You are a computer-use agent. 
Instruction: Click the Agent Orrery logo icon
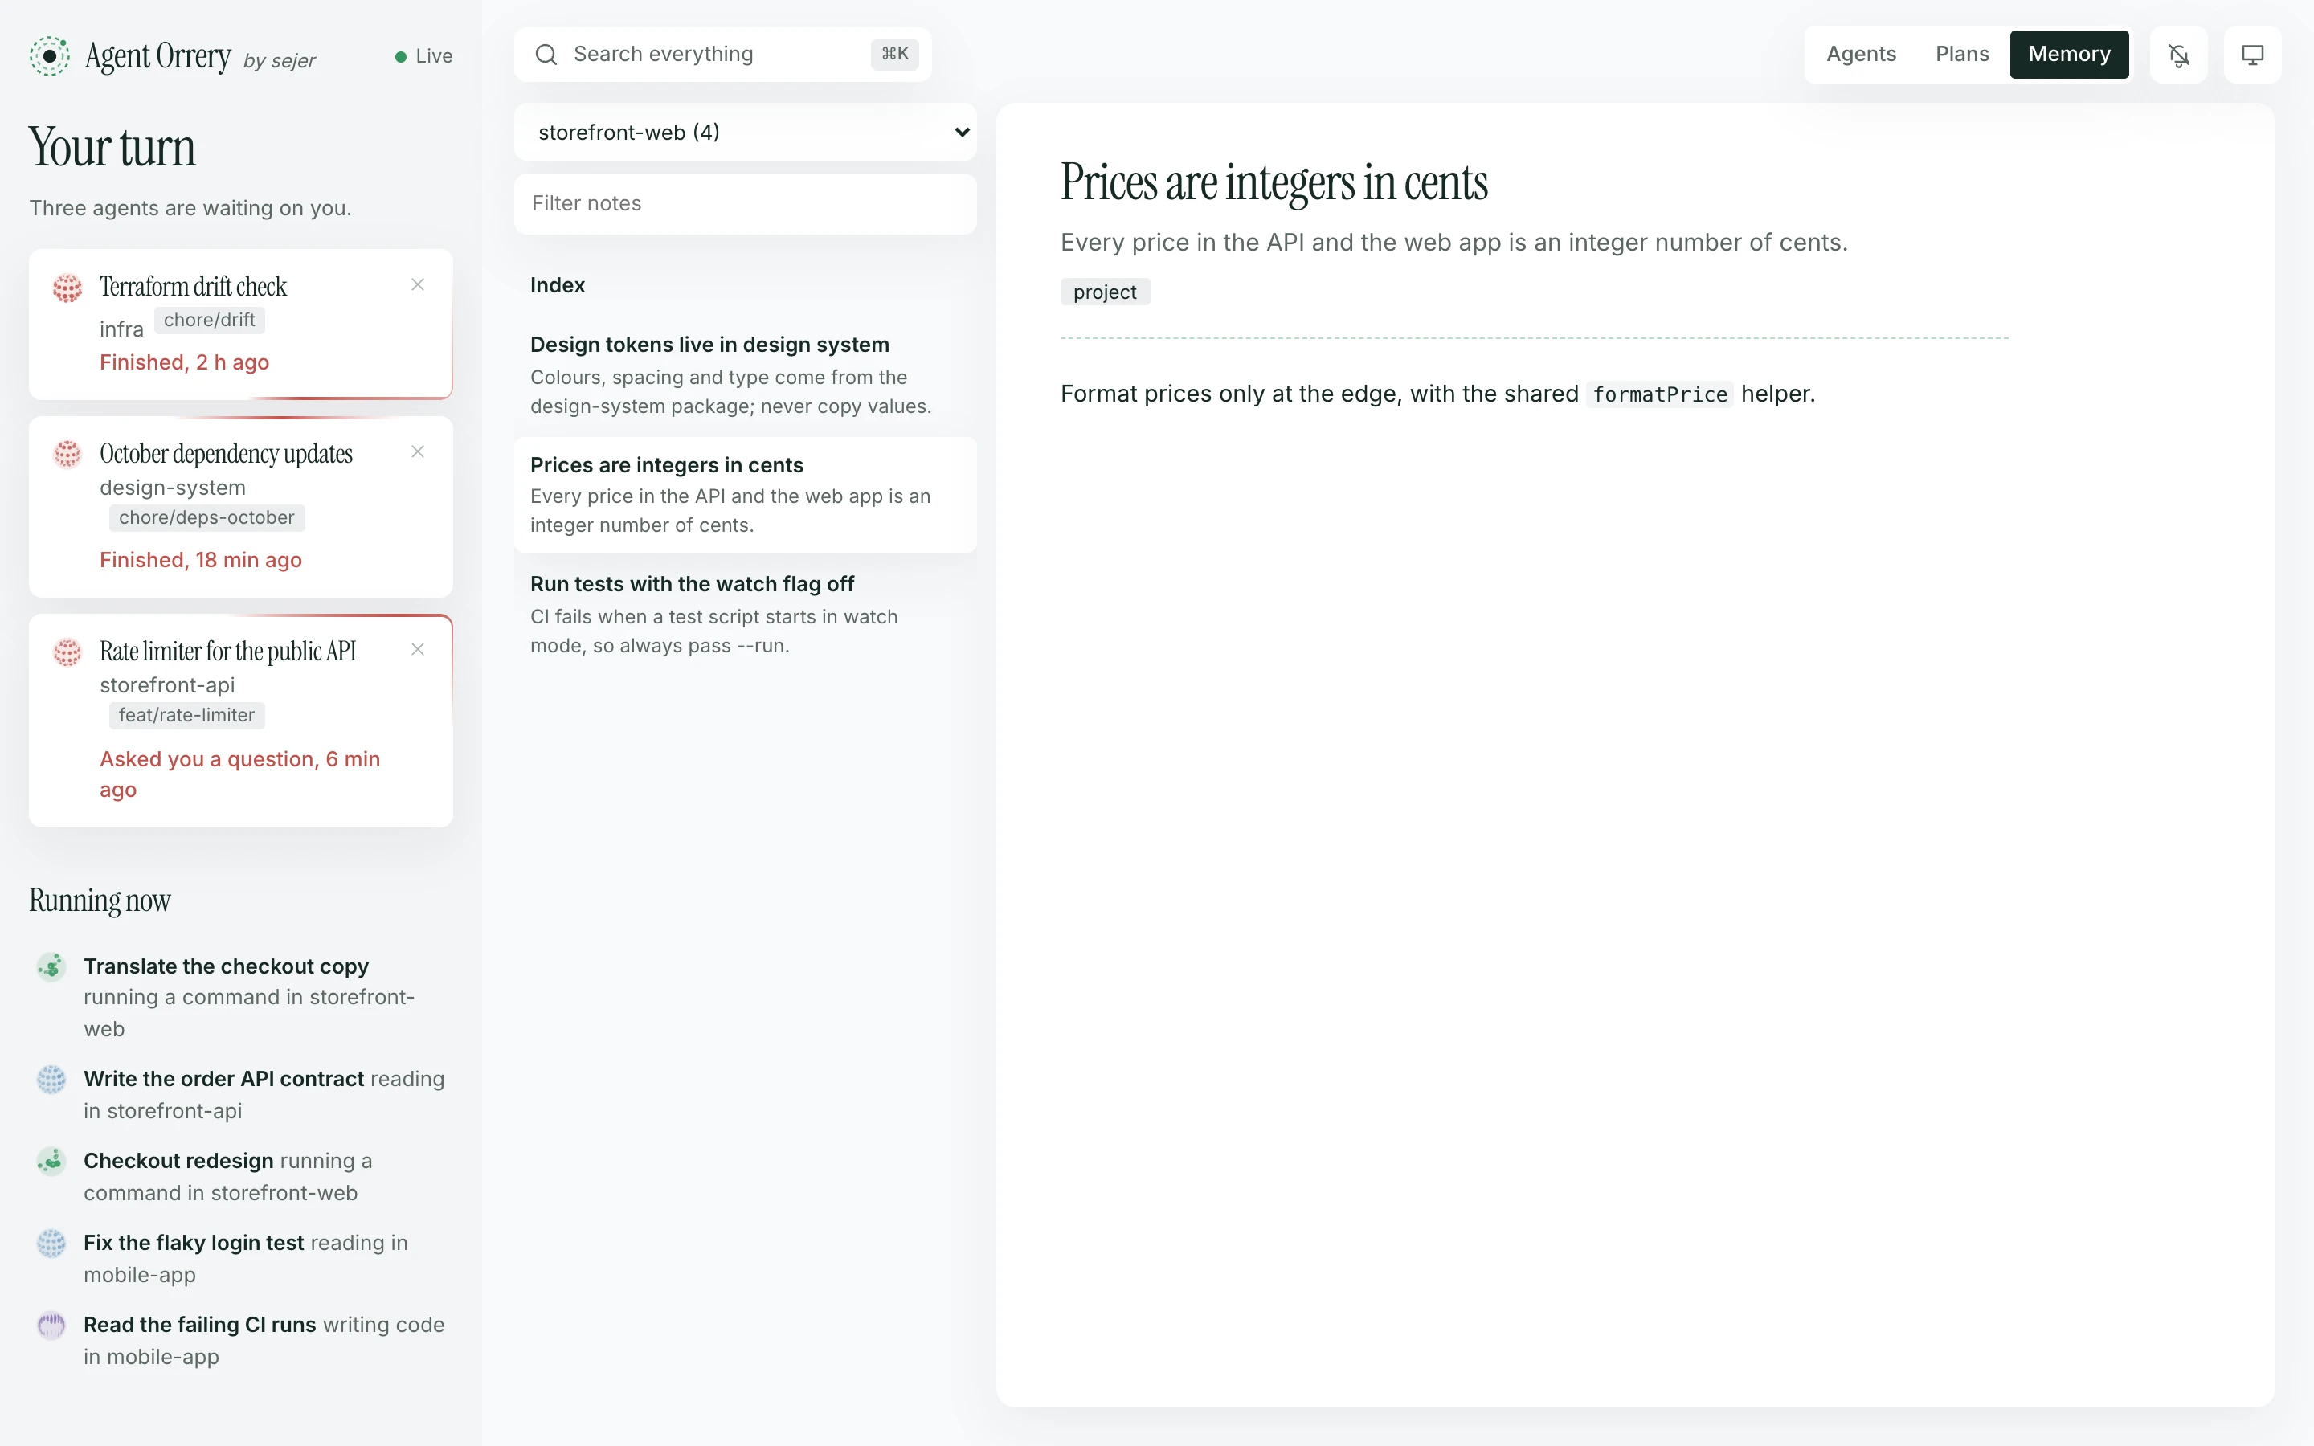50,55
